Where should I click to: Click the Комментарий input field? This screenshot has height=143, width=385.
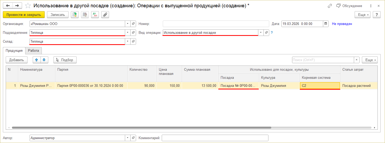[x=215, y=138]
